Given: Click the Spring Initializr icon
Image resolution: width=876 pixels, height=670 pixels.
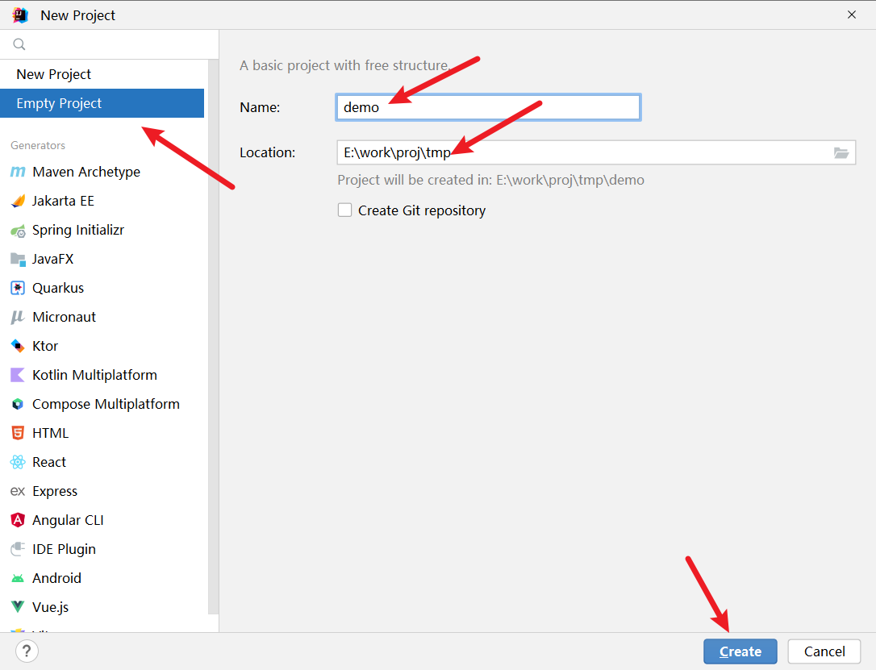Looking at the screenshot, I should click(x=18, y=230).
